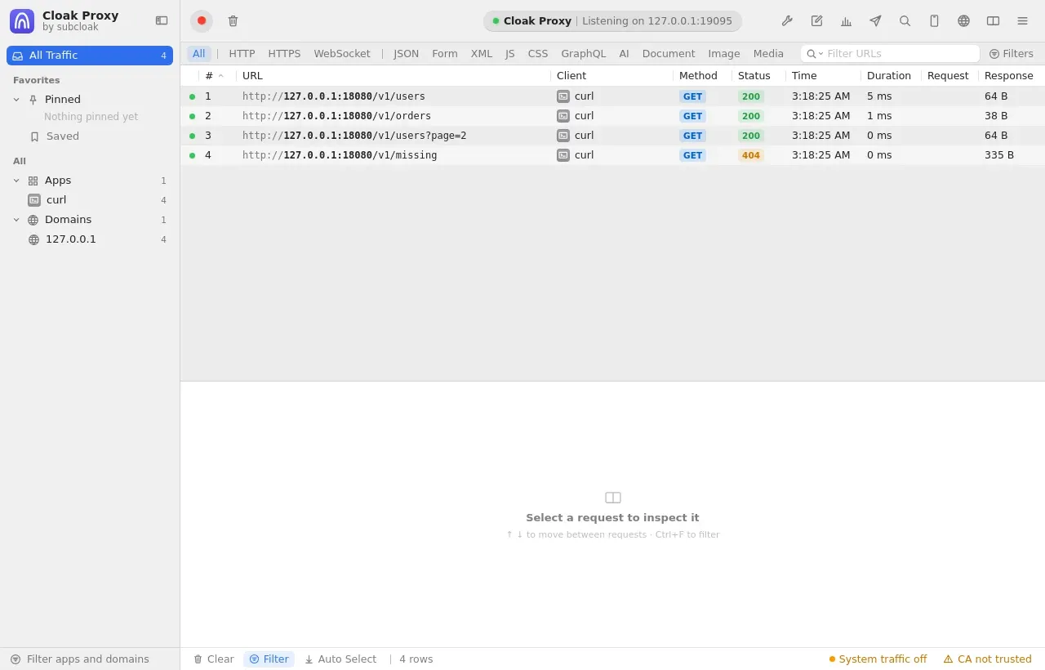Select the JSON filter tab

click(406, 54)
